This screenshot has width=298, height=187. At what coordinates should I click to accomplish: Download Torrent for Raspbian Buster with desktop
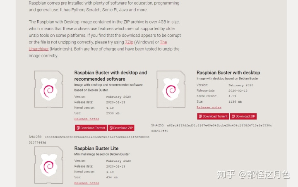pyautogui.click(x=213, y=116)
